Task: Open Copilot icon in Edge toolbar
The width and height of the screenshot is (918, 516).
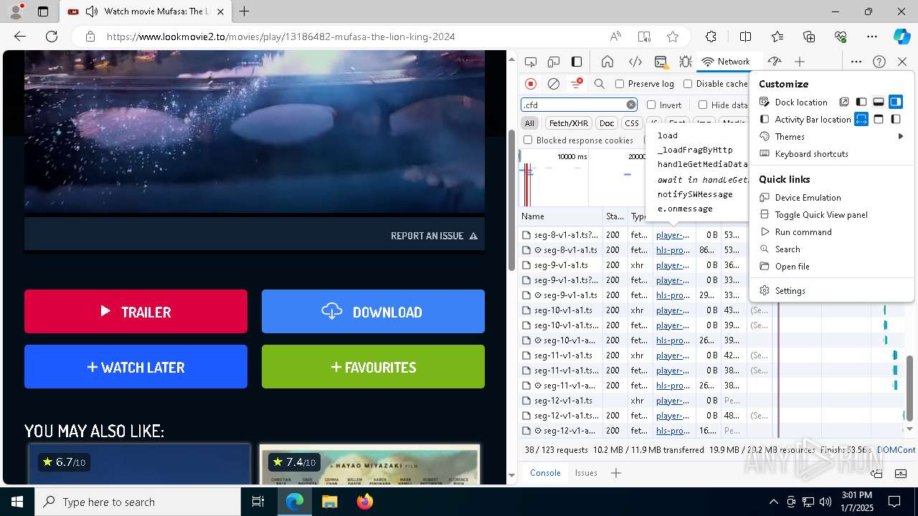Action: click(902, 37)
